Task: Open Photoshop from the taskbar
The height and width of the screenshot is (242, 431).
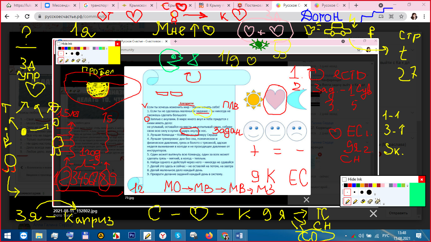Action: pyautogui.click(x=132, y=235)
